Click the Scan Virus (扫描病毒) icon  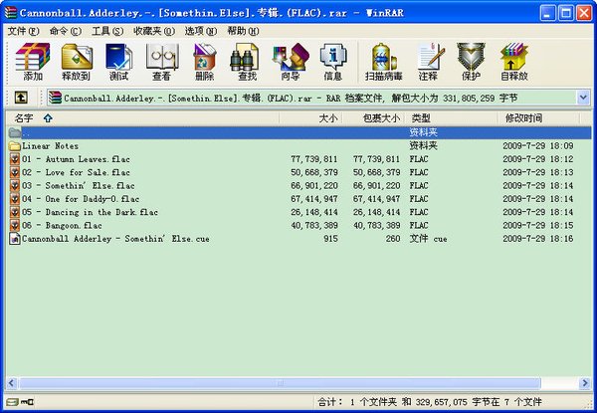[383, 62]
